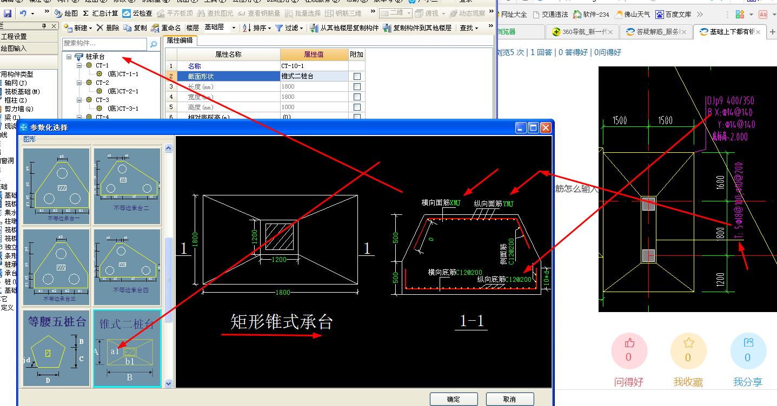Click shape list scroll down arrow
This screenshot has width=777, height=406.
tap(168, 383)
